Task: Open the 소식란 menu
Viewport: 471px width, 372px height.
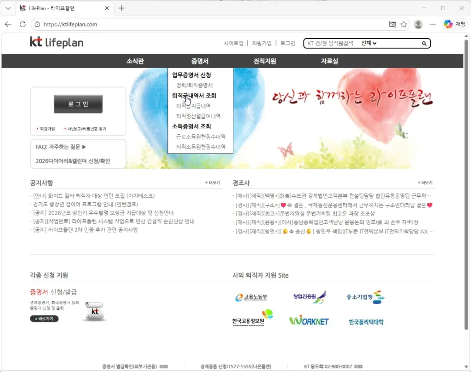Action: pos(135,61)
